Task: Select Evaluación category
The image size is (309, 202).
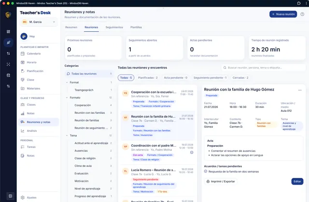Action: coord(91,174)
